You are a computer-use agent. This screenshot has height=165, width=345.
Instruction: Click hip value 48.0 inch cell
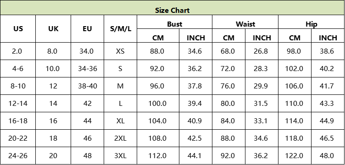coord(328,155)
